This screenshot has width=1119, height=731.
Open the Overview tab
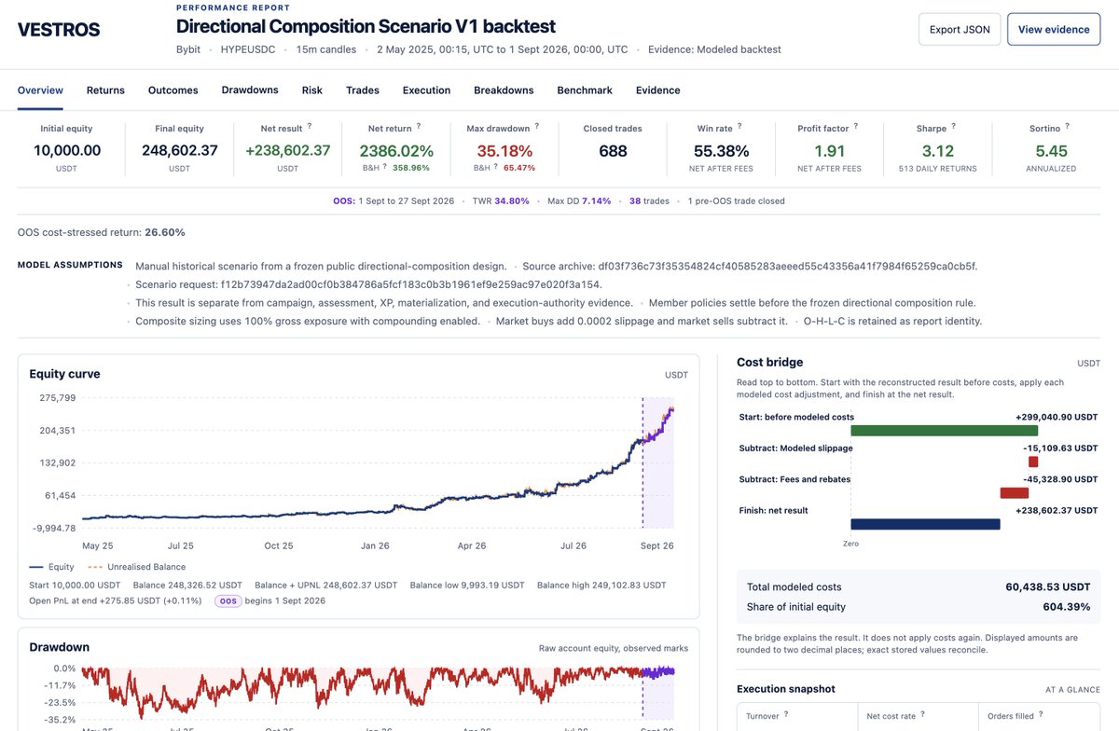[40, 90]
